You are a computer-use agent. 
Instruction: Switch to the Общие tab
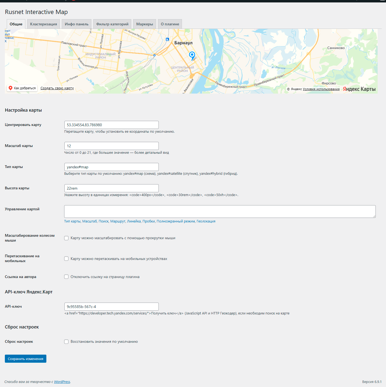(x=16, y=24)
